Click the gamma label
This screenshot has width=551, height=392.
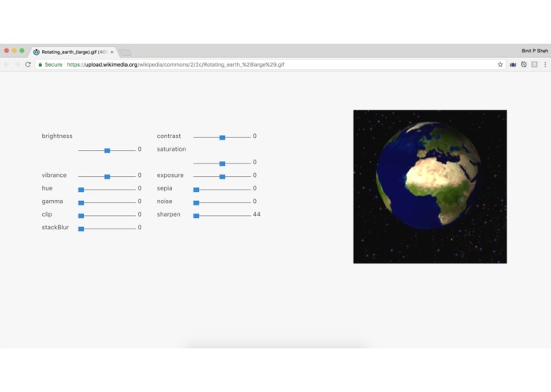(52, 202)
